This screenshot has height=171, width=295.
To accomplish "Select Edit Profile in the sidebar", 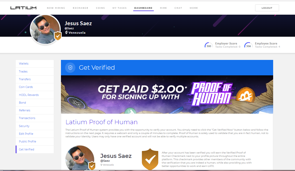I will [35, 134].
